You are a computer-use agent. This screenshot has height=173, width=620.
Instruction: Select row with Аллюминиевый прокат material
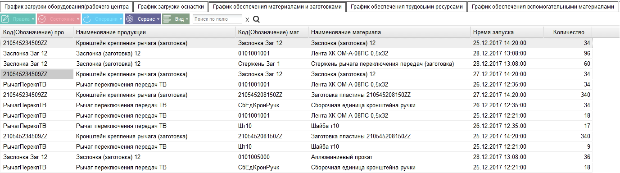(296, 157)
